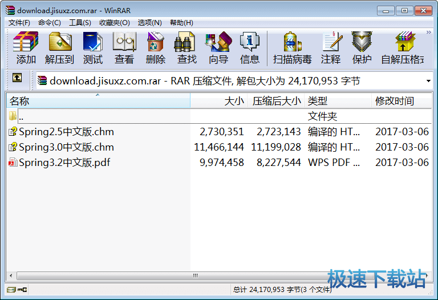Screen dimensions: 438x300
Task: Click the Test (测试) archive icon
Action: tap(93, 42)
